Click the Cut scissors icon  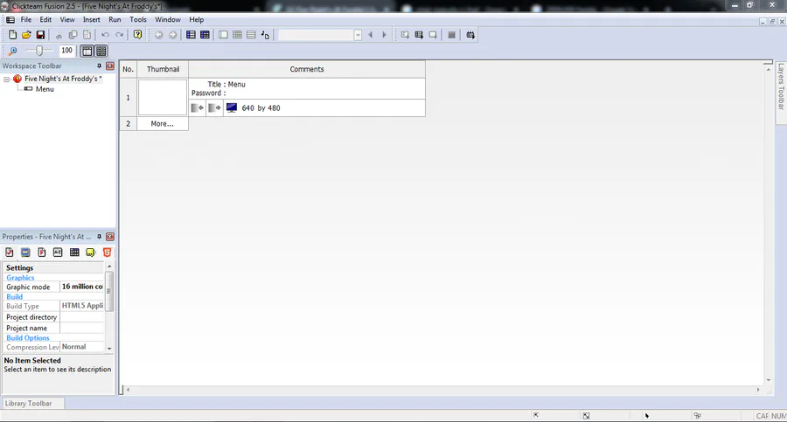(x=59, y=35)
